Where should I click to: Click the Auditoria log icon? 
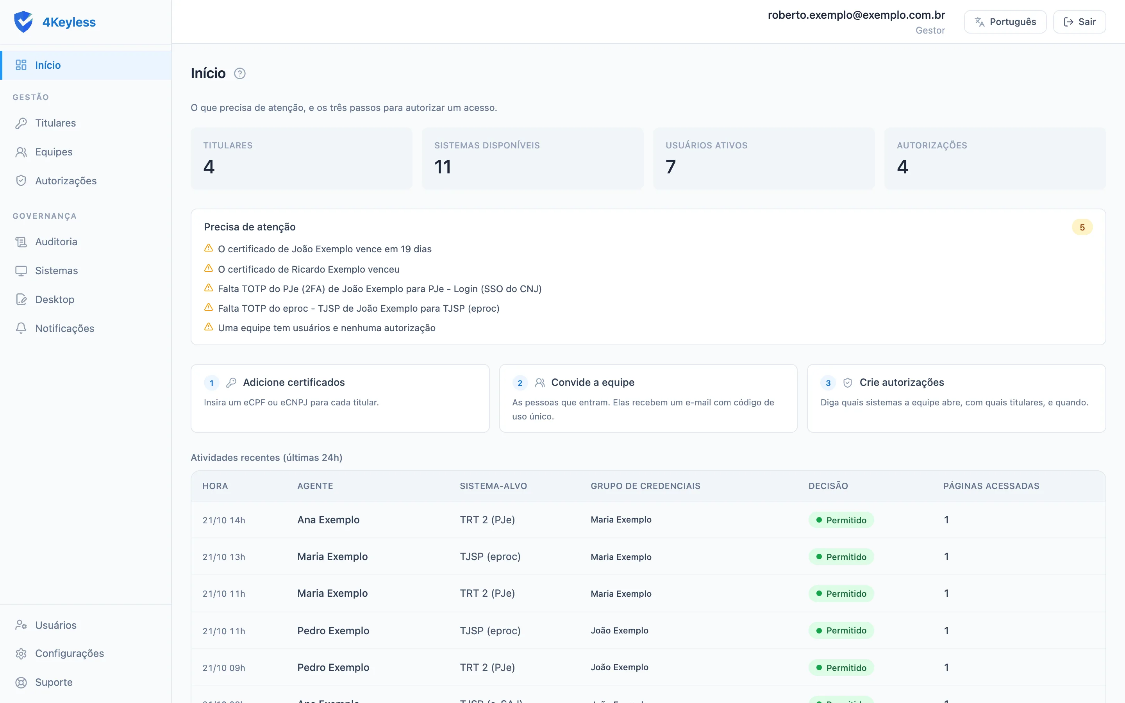(x=21, y=242)
